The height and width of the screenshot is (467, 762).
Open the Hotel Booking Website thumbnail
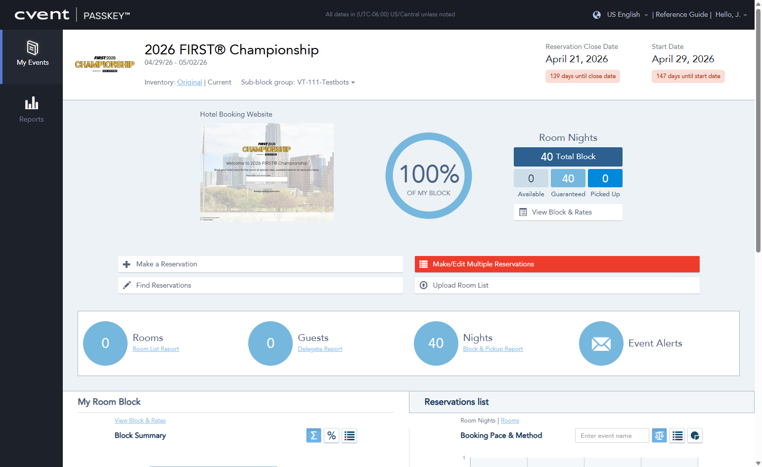pyautogui.click(x=267, y=172)
